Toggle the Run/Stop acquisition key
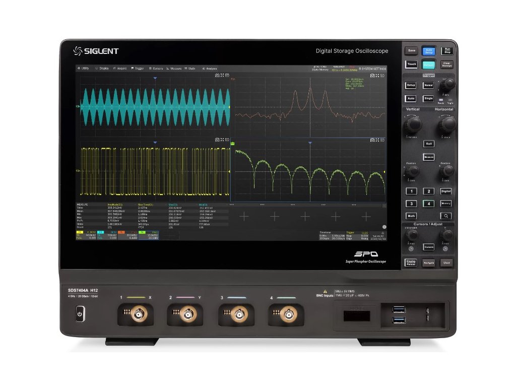The image size is (516, 387). click(447, 51)
